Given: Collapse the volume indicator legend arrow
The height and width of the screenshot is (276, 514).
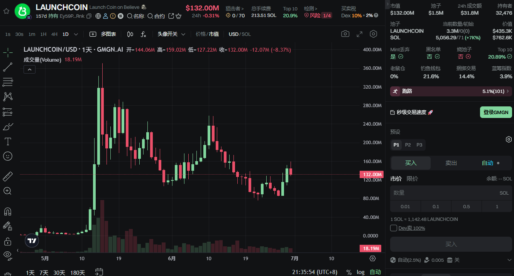Looking at the screenshot, I should pyautogui.click(x=30, y=69).
